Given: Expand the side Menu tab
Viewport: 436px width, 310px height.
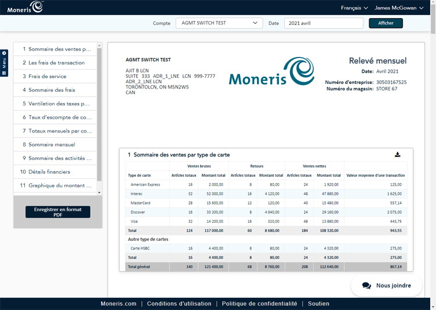Looking at the screenshot, I should click(4, 63).
